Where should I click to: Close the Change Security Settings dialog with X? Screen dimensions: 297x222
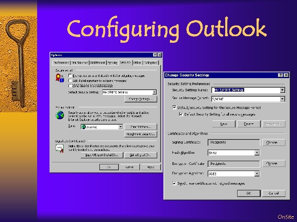[286, 75]
